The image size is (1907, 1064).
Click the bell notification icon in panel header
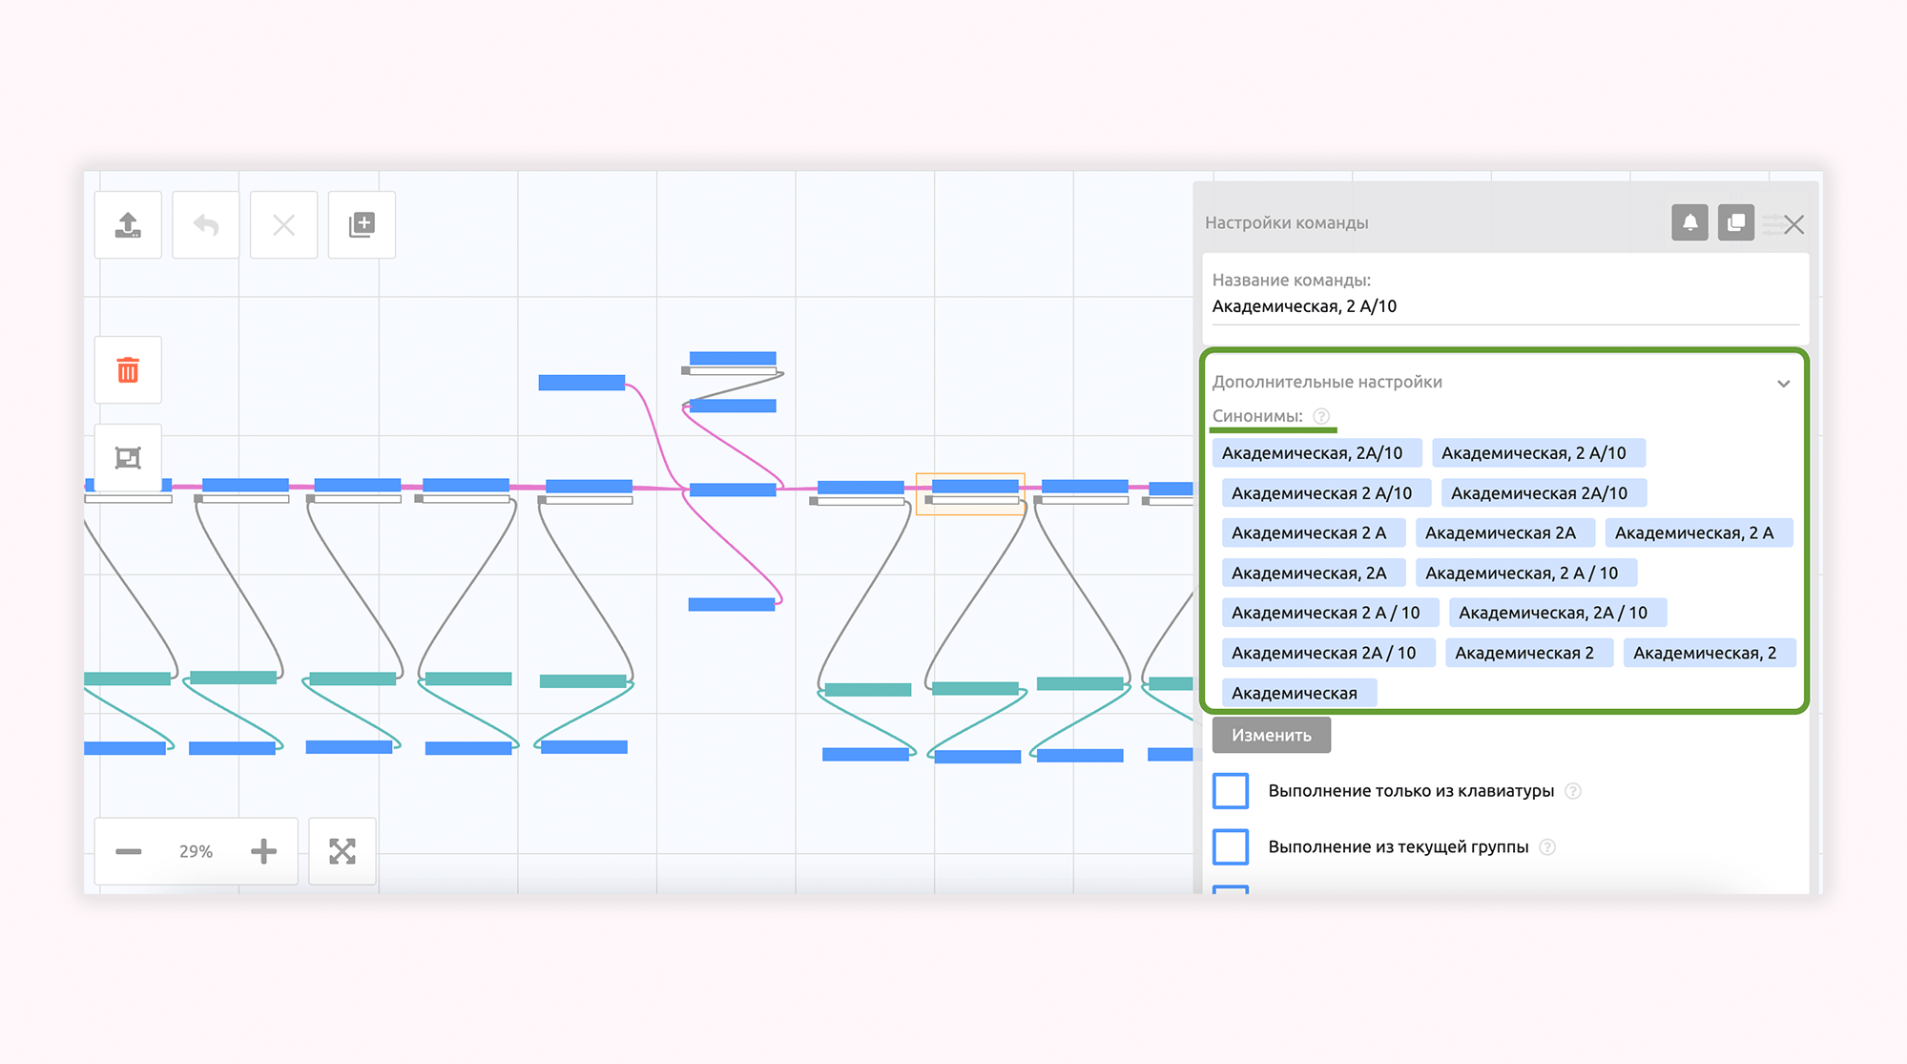tap(1689, 223)
